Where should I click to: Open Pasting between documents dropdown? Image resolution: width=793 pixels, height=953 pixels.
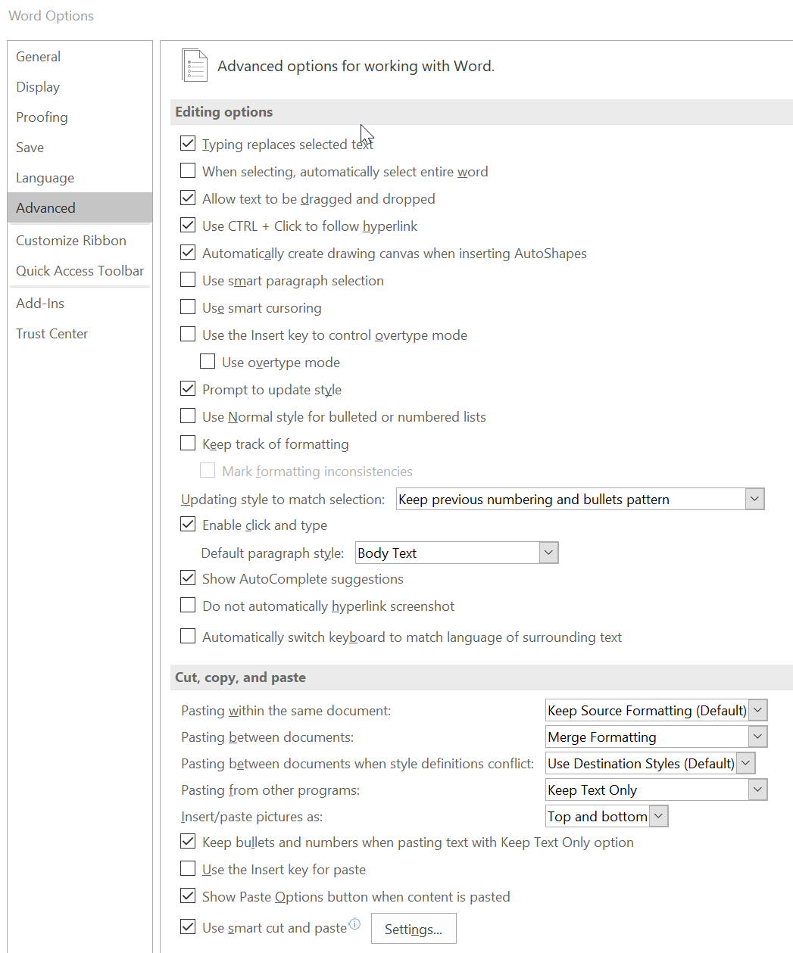coord(757,737)
